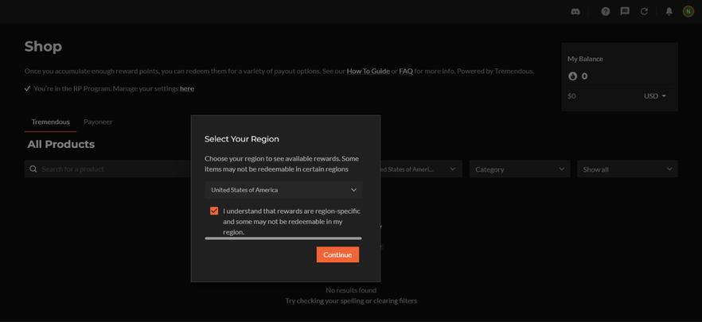Expand the USD currency dropdown
Image resolution: width=702 pixels, height=322 pixels.
[x=655, y=96]
